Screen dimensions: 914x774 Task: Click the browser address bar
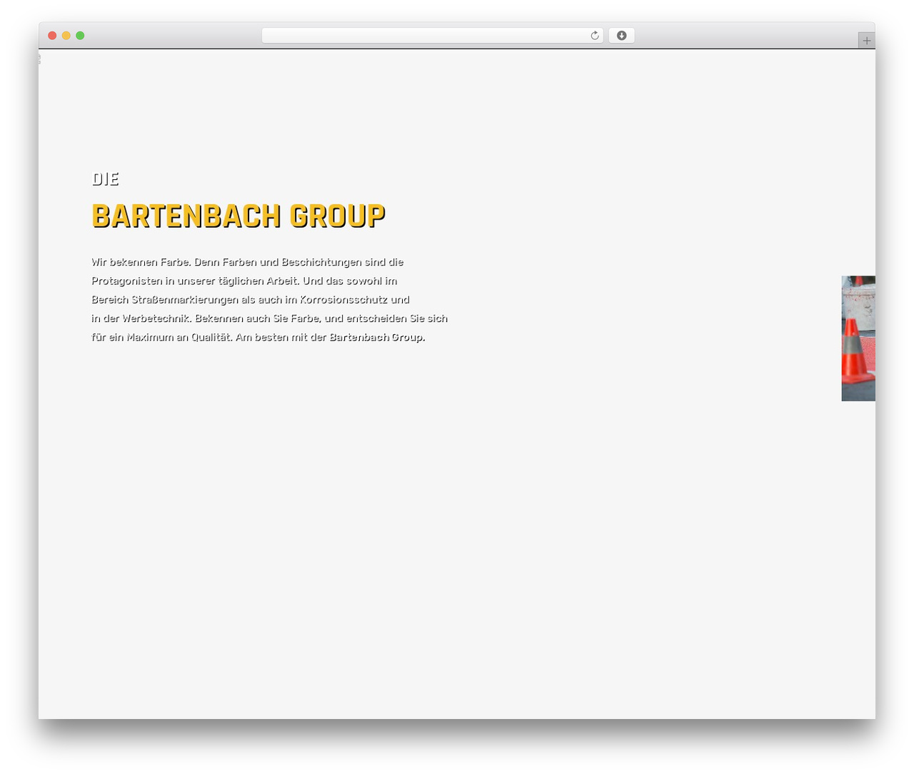(x=432, y=36)
